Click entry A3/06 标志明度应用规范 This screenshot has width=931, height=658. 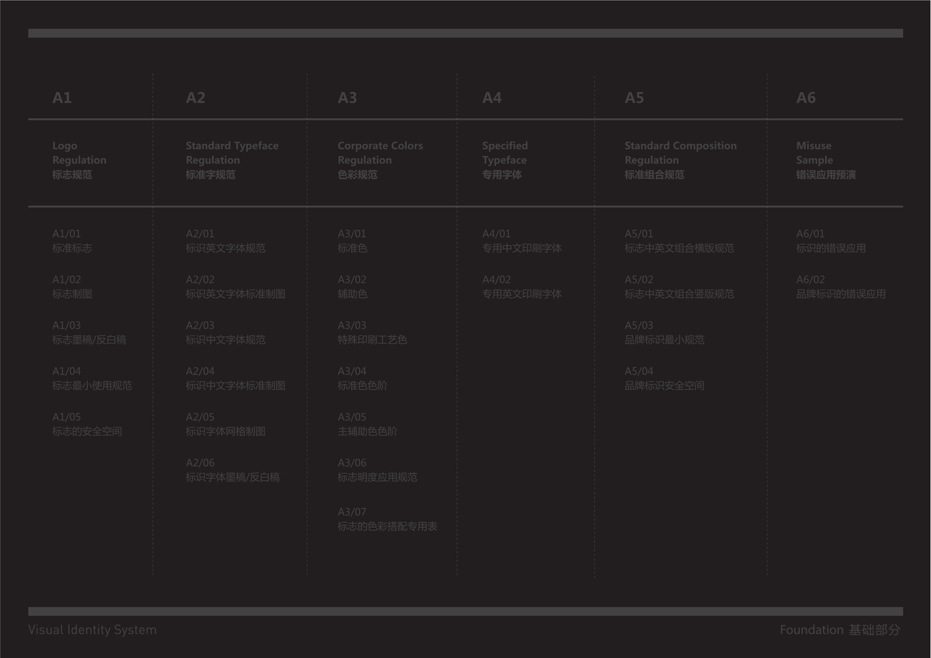coord(378,470)
